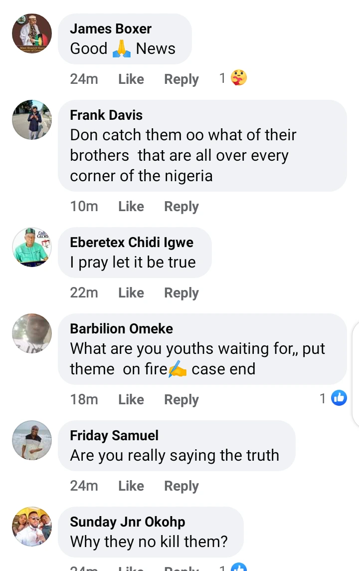The height and width of the screenshot is (571, 359).
Task: Open Sunday Jnr Okohp's avatar
Action: 32,527
